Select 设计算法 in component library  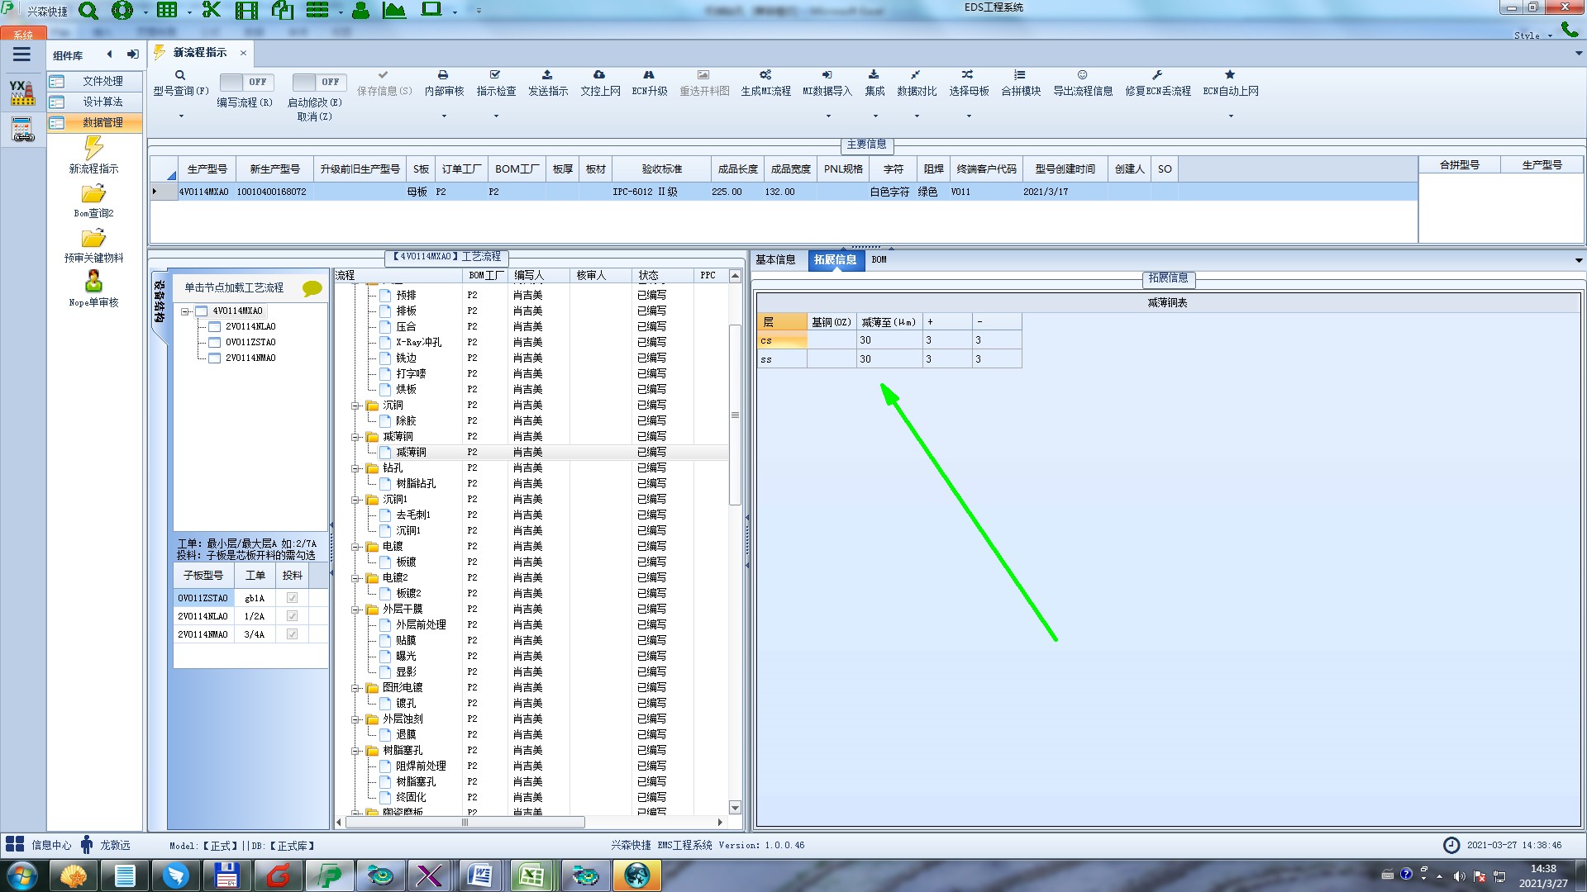pos(102,102)
